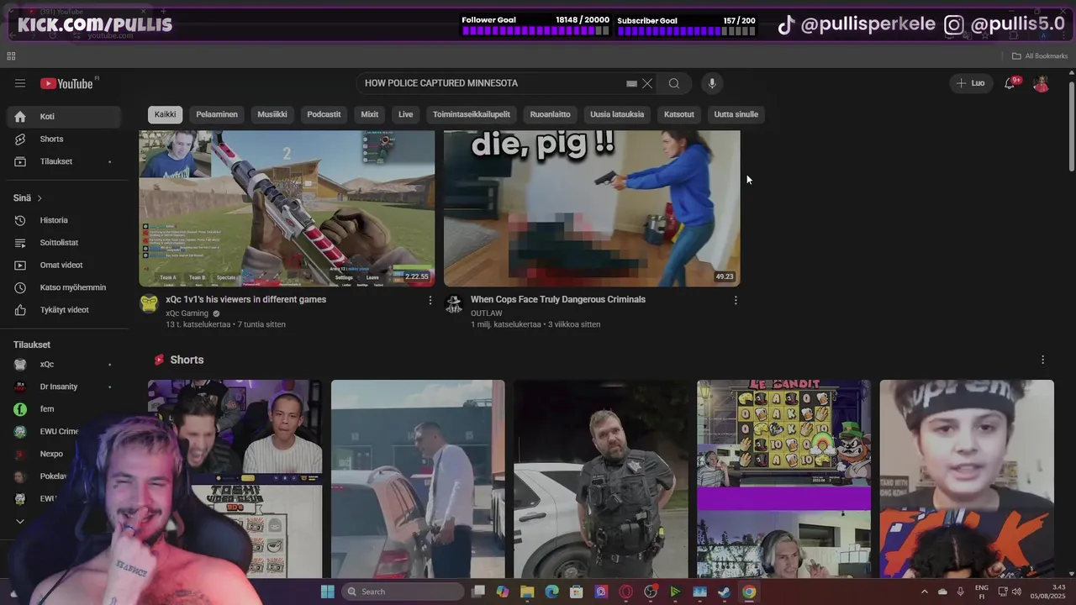This screenshot has width=1076, height=605.
Task: Open Koti in the sidebar
Action: [x=64, y=117]
